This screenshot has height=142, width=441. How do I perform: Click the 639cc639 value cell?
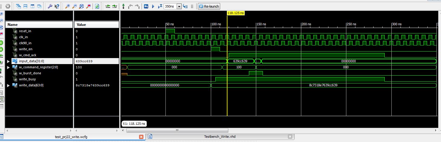tap(96, 61)
